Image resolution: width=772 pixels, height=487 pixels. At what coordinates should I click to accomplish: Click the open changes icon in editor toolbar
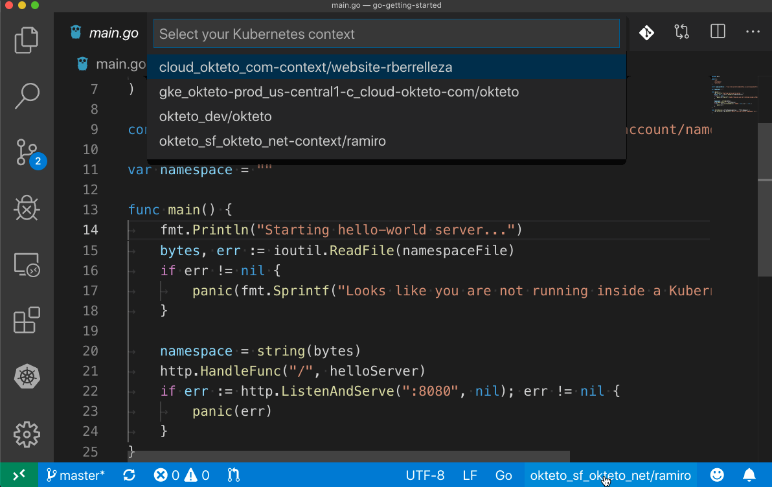682,32
